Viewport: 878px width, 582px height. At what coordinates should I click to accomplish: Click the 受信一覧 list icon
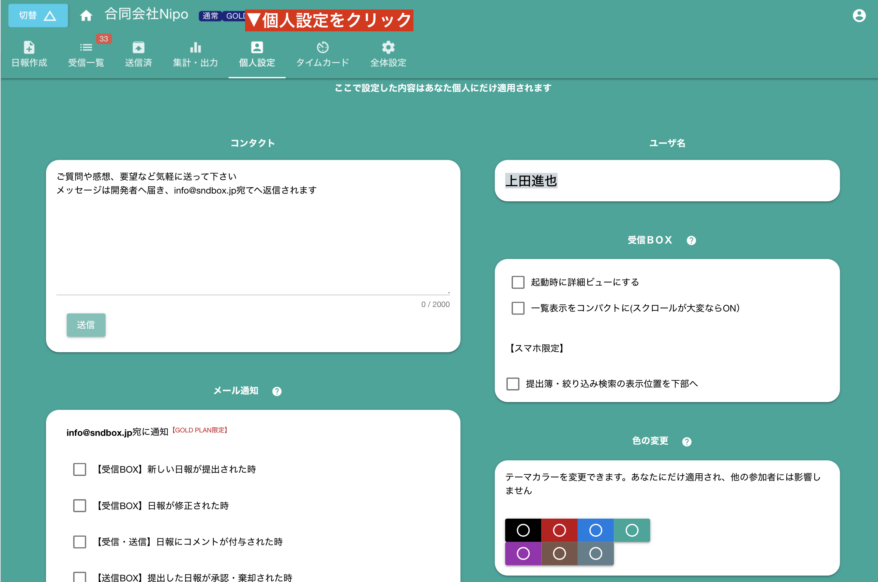pyautogui.click(x=86, y=47)
